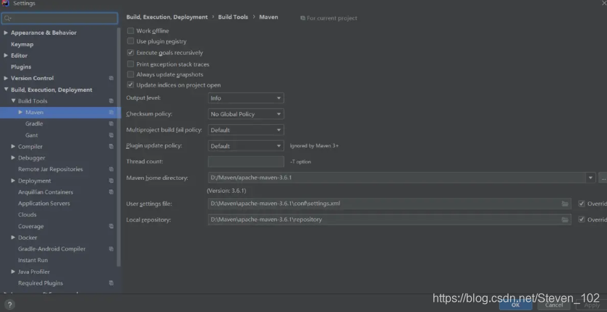
Task: Expand the Version Control tree node
Action: point(6,78)
